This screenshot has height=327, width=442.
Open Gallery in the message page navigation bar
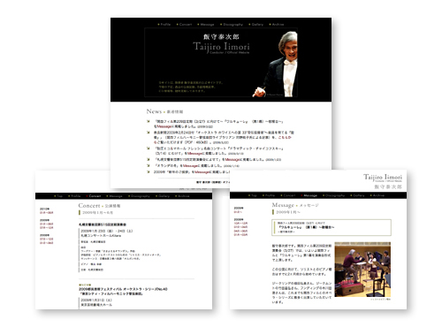tap(359, 195)
